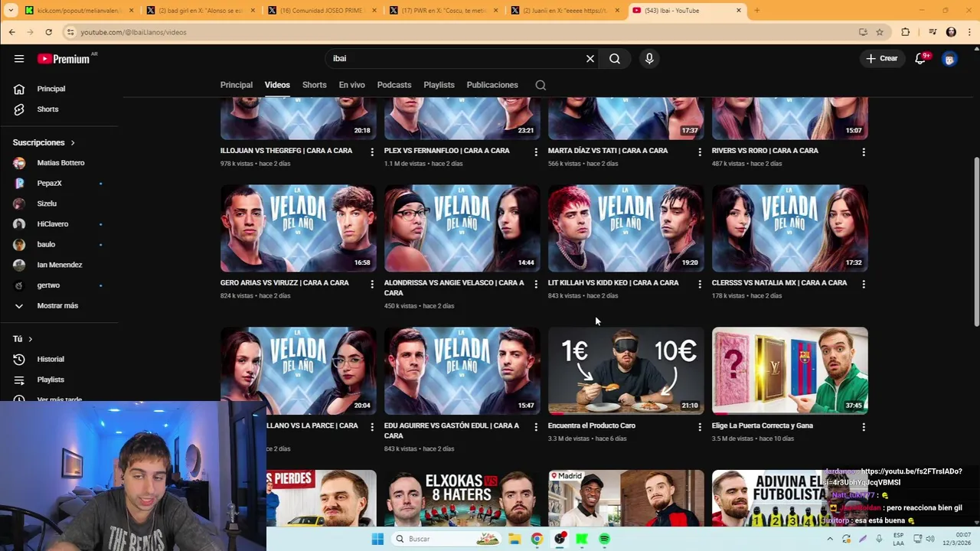
Task: Switch to the kick.com popout browser tab
Action: (x=79, y=11)
